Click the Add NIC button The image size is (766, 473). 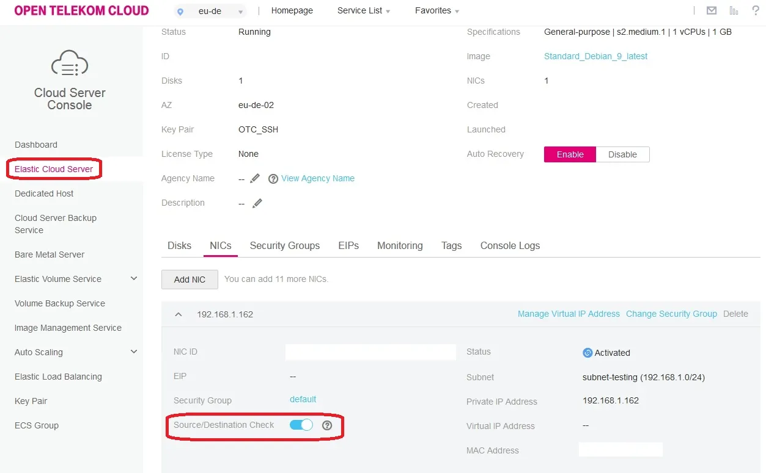[x=190, y=279]
